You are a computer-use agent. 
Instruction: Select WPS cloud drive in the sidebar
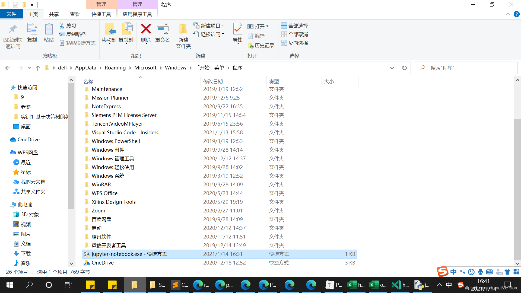(x=24, y=152)
